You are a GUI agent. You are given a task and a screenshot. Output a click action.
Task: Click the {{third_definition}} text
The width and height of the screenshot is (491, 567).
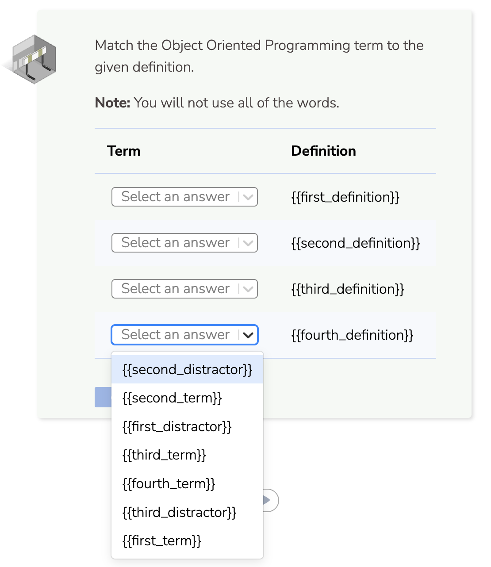click(347, 289)
